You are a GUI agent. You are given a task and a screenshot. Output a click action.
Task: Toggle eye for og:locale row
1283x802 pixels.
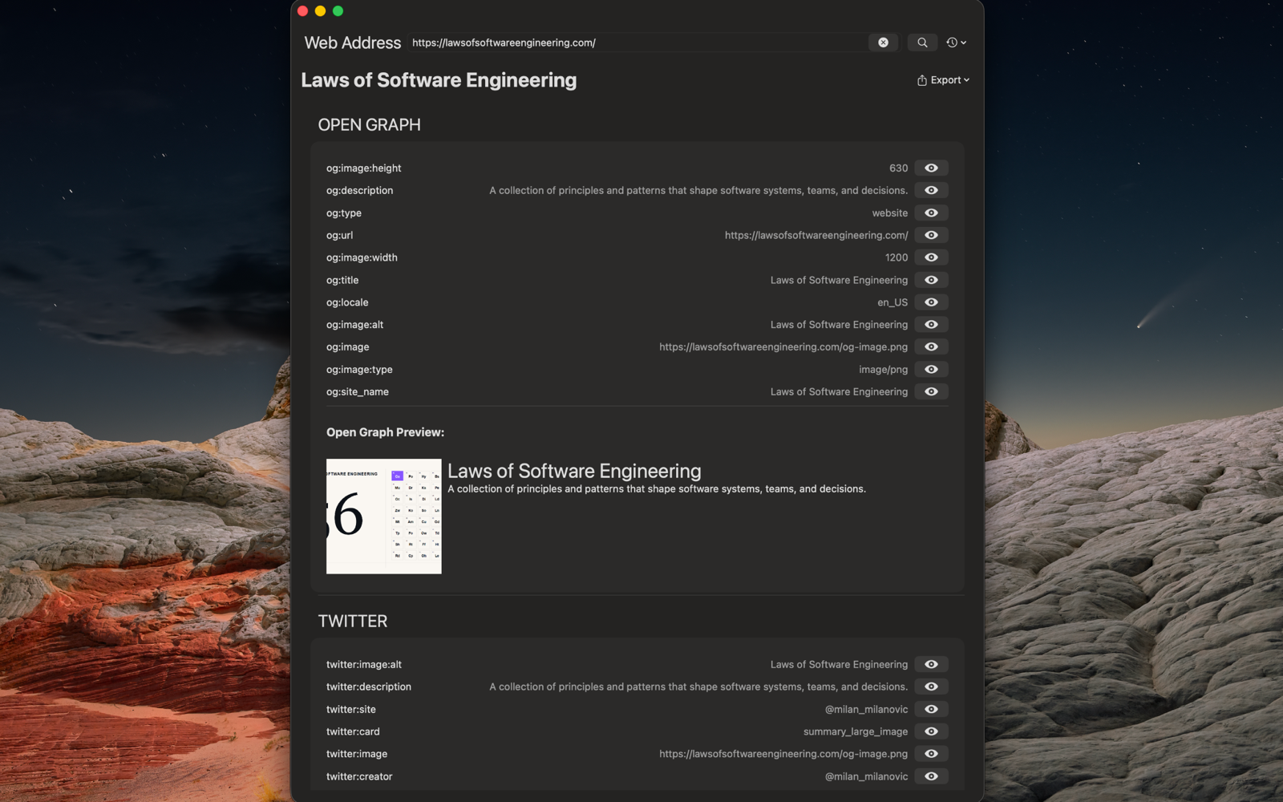931,302
